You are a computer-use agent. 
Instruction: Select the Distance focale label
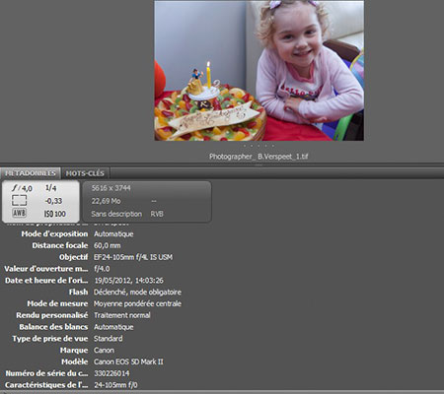[60, 245]
